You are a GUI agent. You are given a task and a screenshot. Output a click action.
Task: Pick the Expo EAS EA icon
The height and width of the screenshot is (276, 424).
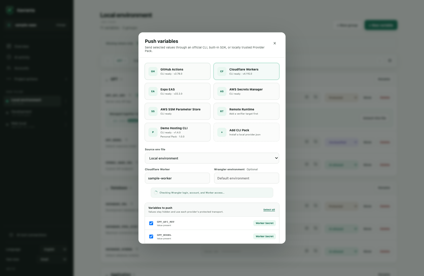(x=153, y=91)
